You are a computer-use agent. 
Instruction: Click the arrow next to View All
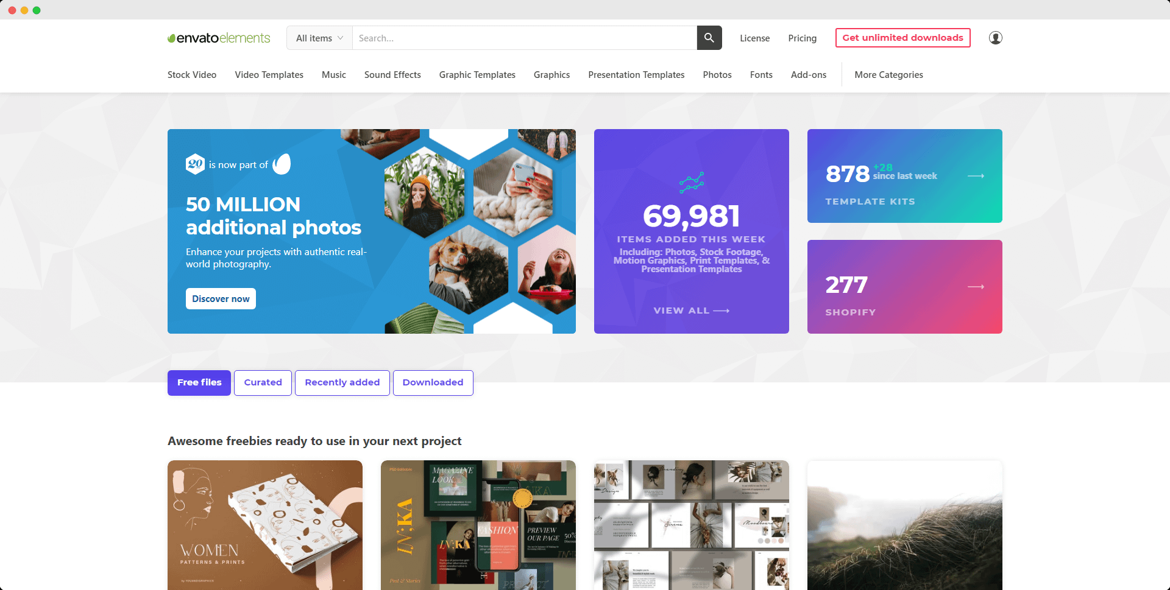coord(721,311)
